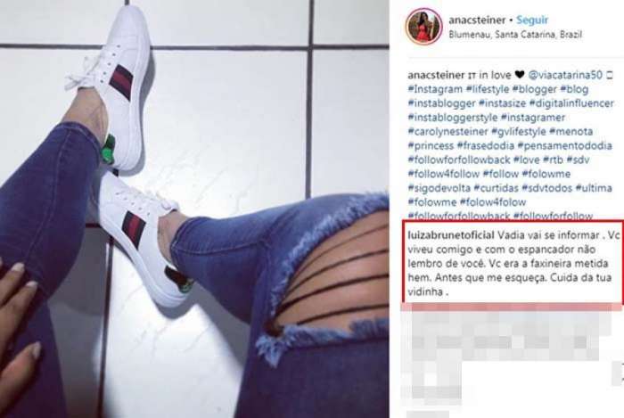Click the black heart emoji in caption
Image resolution: width=624 pixels, height=418 pixels.
pyautogui.click(x=520, y=74)
